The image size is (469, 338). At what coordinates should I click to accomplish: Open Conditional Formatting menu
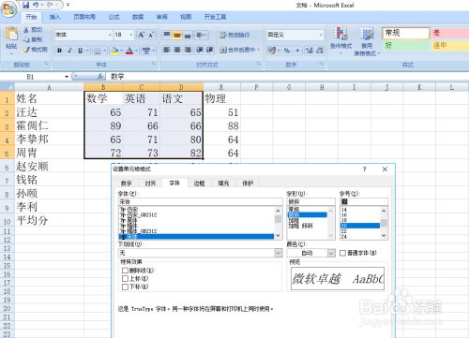(x=340, y=40)
